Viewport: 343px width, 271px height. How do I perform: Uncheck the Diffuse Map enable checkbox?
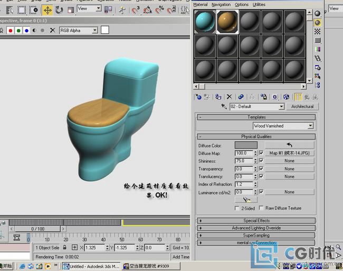[x=261, y=153]
